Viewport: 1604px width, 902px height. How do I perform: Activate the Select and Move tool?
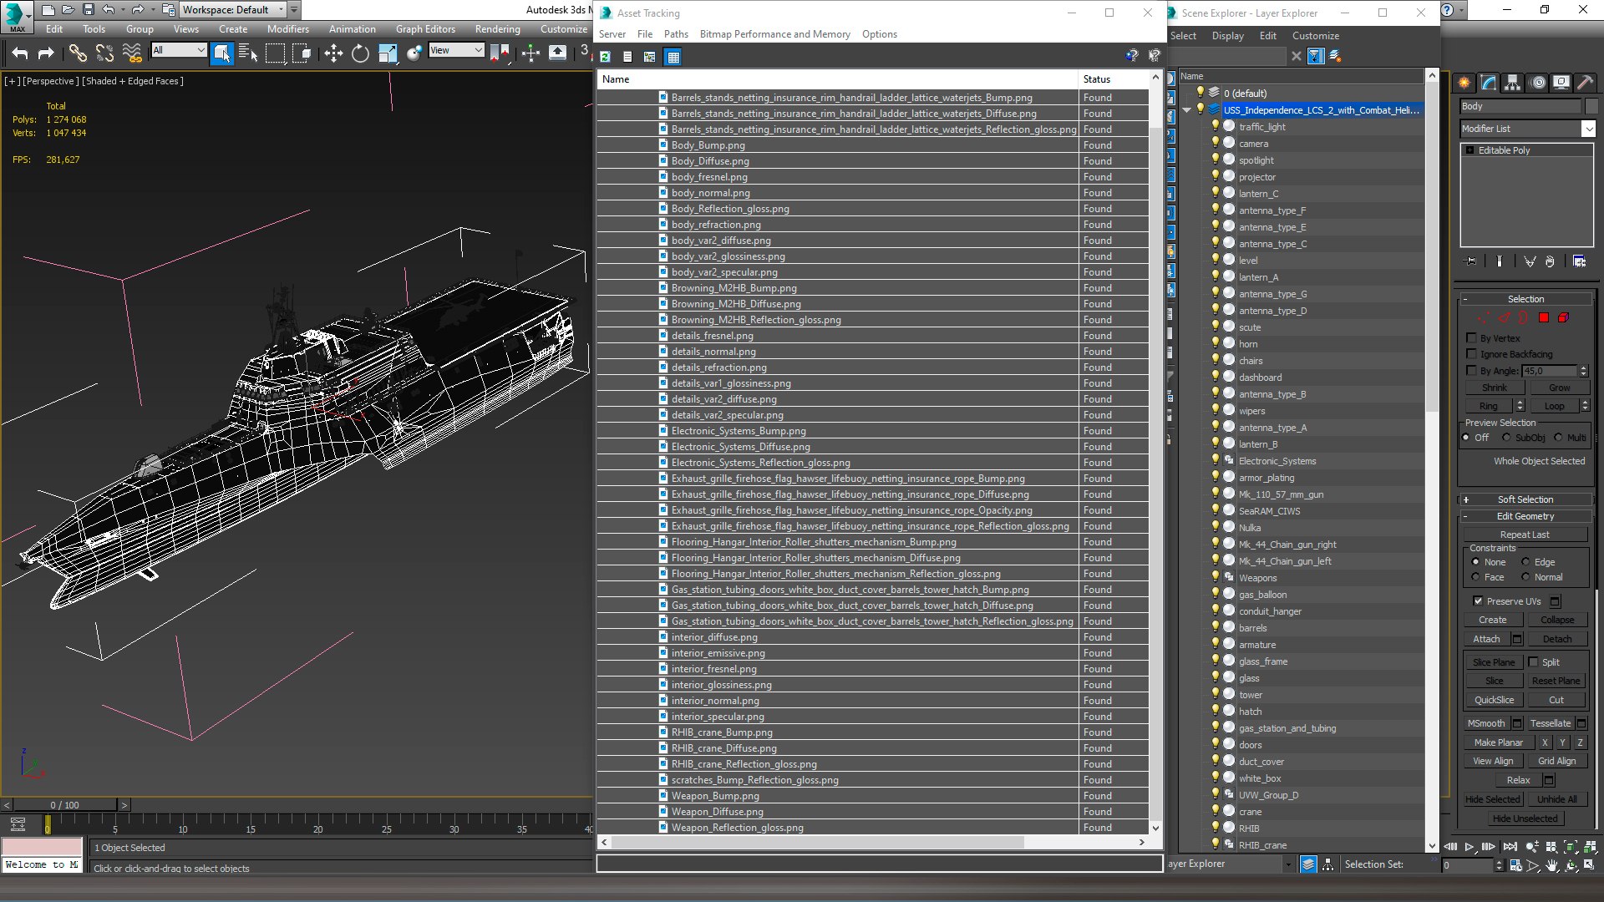(x=333, y=53)
